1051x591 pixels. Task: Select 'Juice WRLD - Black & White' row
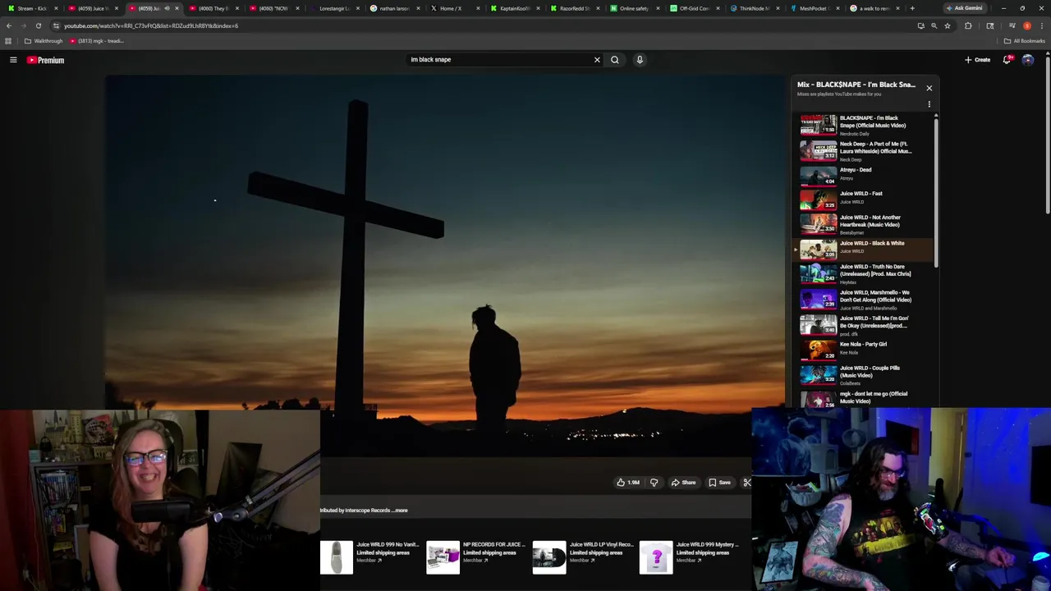(x=864, y=250)
